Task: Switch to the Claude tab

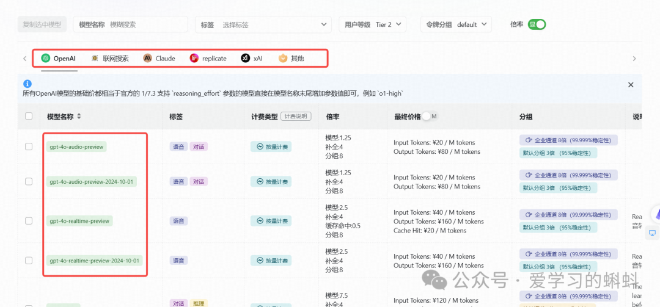Action: tap(159, 59)
